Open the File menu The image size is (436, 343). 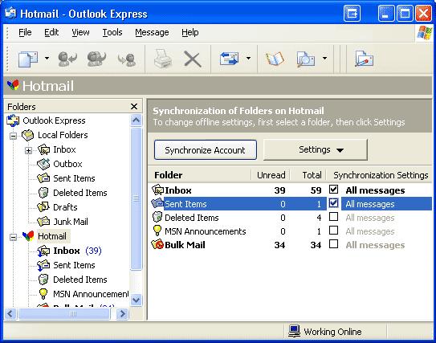(x=25, y=33)
